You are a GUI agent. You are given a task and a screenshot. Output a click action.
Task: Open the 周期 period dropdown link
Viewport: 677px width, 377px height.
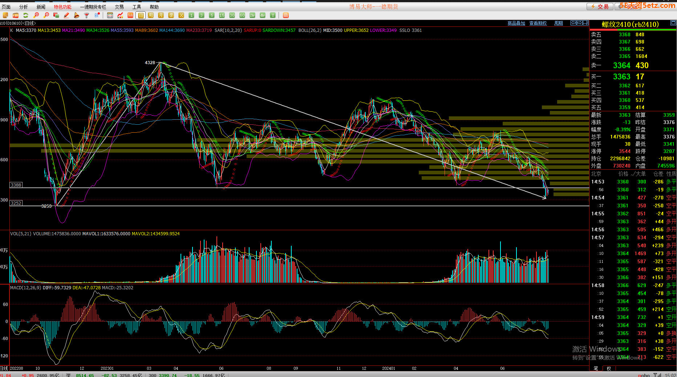point(558,23)
